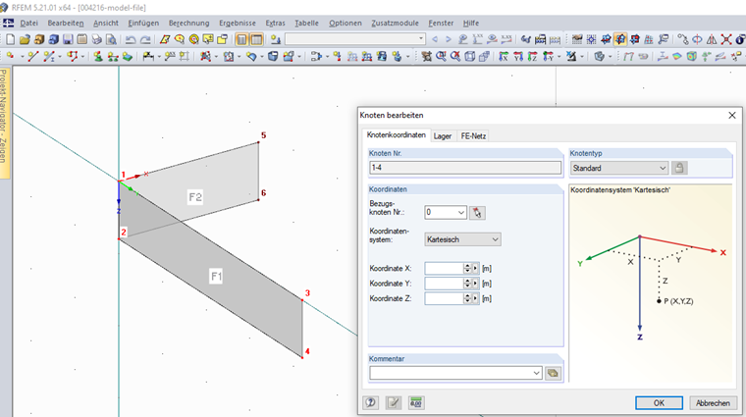Confirm the dialog with OK
Screen dimensions: 746x417
[x=659, y=402]
